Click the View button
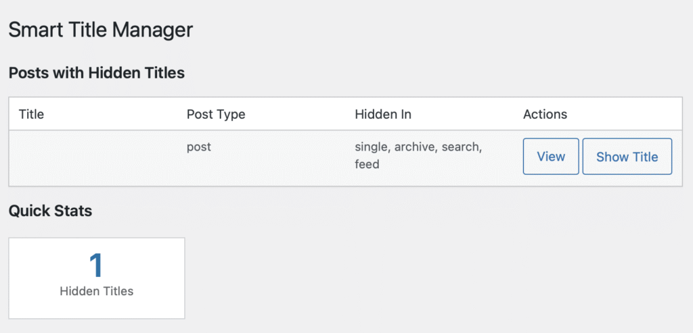 click(551, 157)
